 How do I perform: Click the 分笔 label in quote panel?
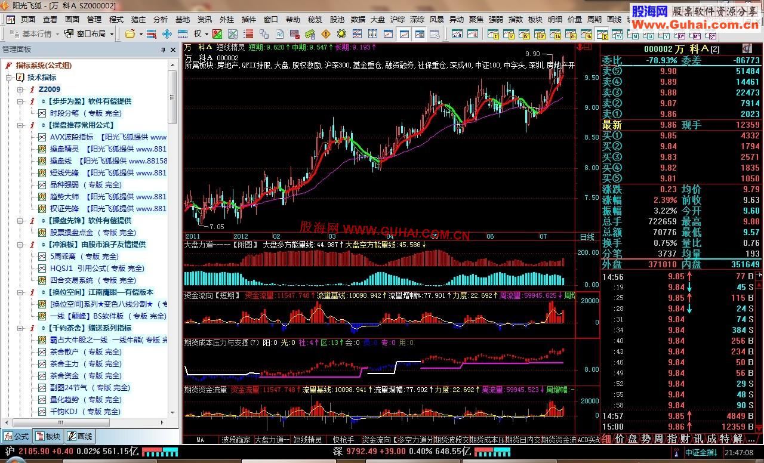pyautogui.click(x=612, y=254)
